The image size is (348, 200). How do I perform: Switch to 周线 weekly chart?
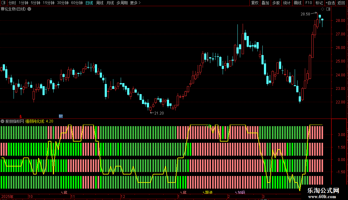click(x=100, y=3)
